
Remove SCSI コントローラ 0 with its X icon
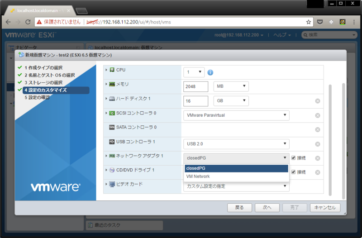(x=318, y=115)
